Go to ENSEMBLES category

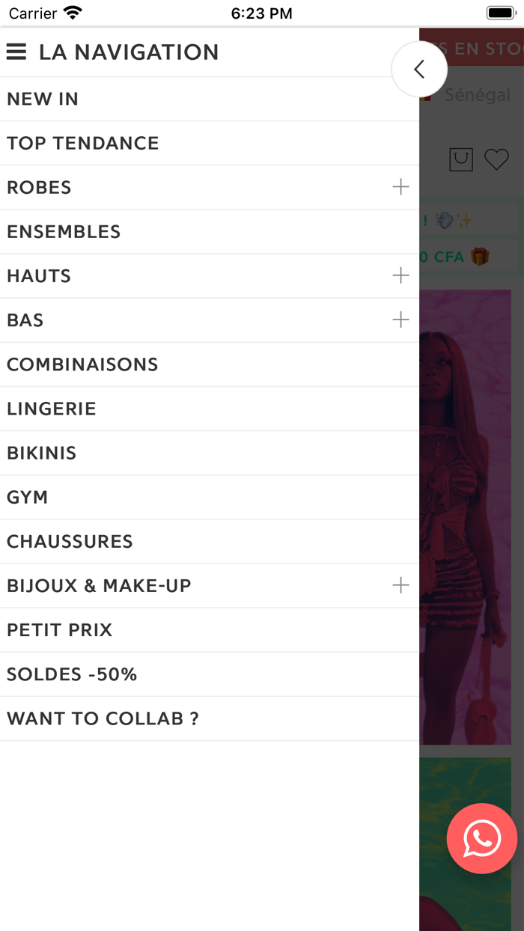tap(64, 231)
